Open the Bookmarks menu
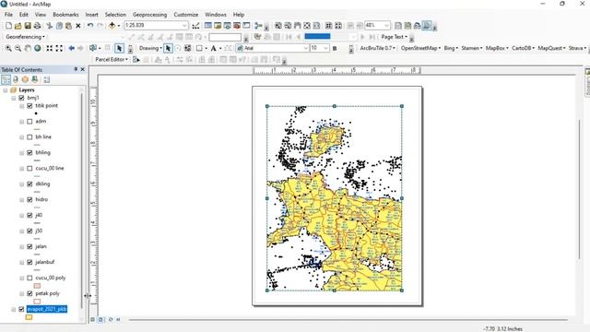Image resolution: width=590 pixels, height=332 pixels. pyautogui.click(x=65, y=15)
